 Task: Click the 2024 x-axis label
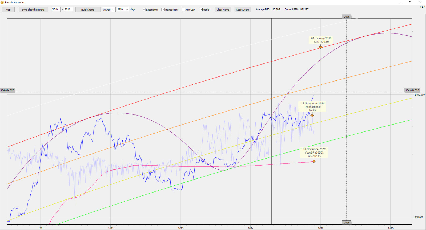tap(251, 228)
